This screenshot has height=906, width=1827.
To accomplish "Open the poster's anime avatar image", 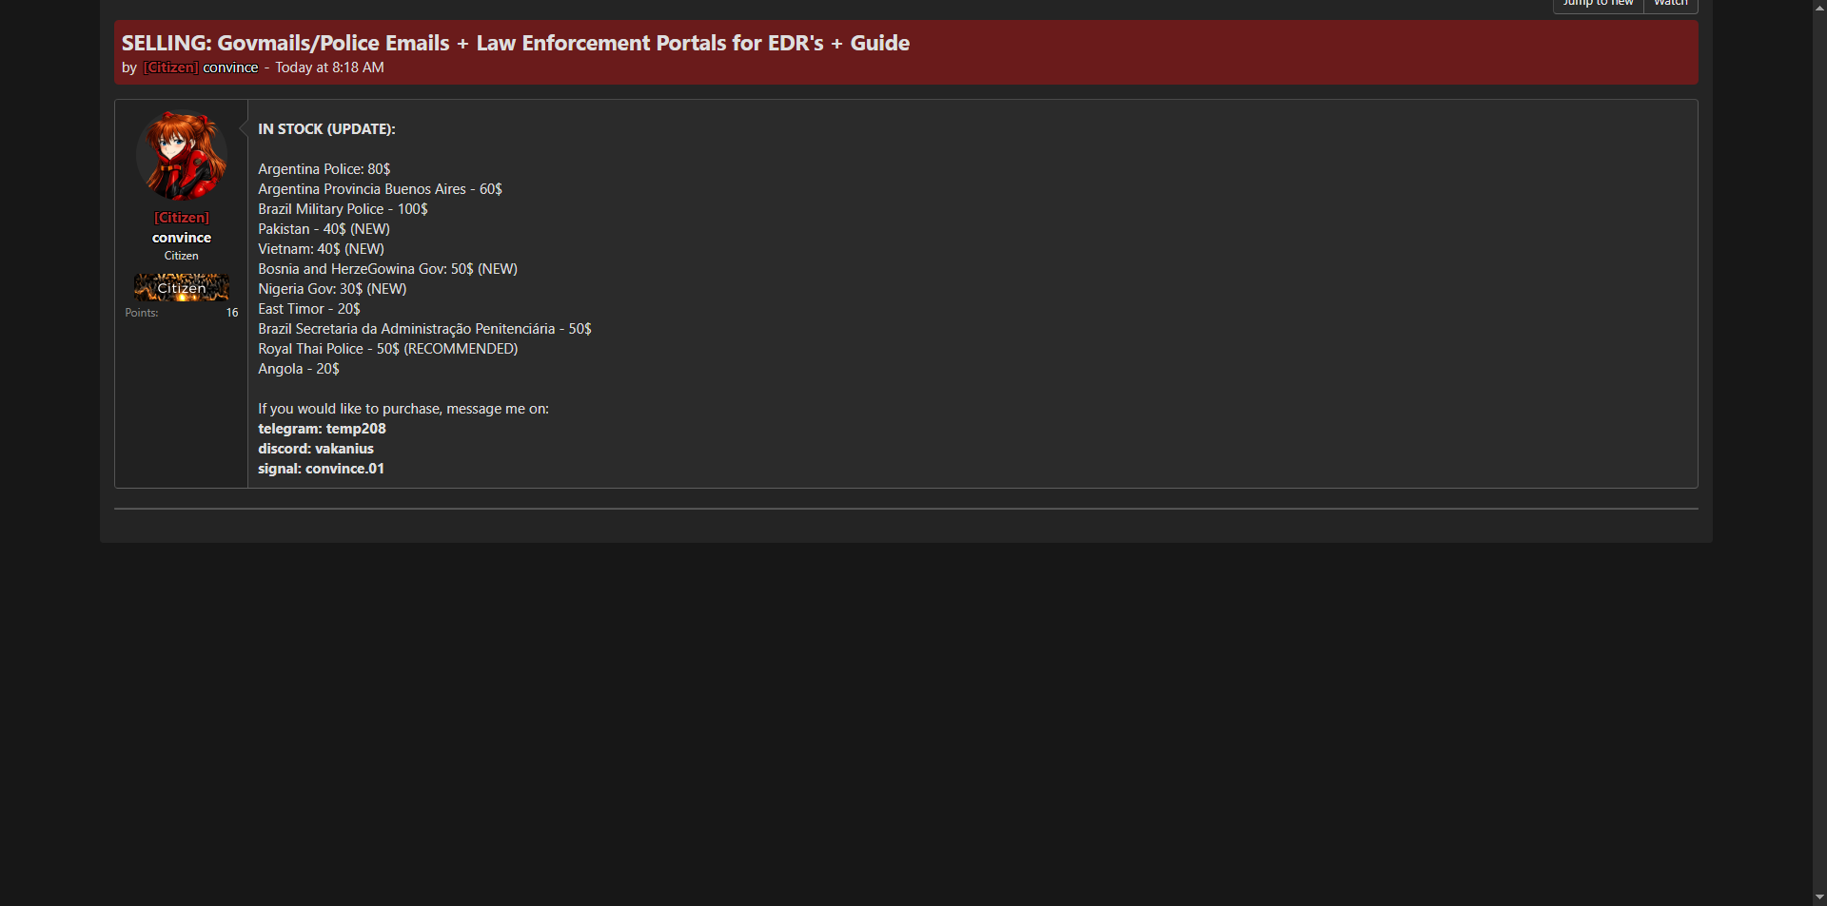I will (182, 156).
